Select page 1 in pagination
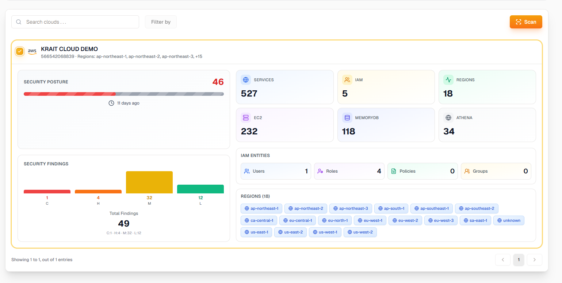Image resolution: width=562 pixels, height=283 pixels. coord(519,260)
